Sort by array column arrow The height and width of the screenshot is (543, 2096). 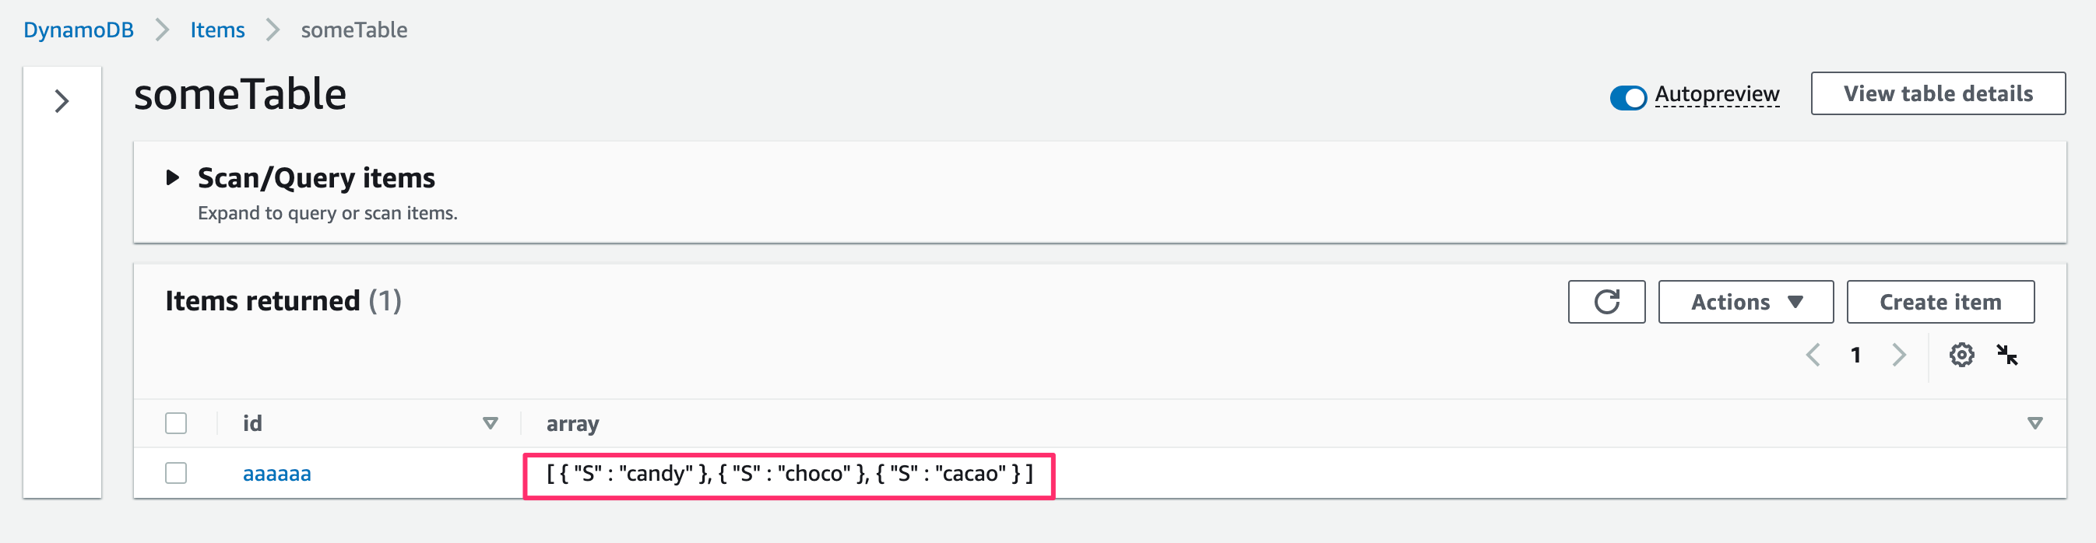click(2035, 423)
